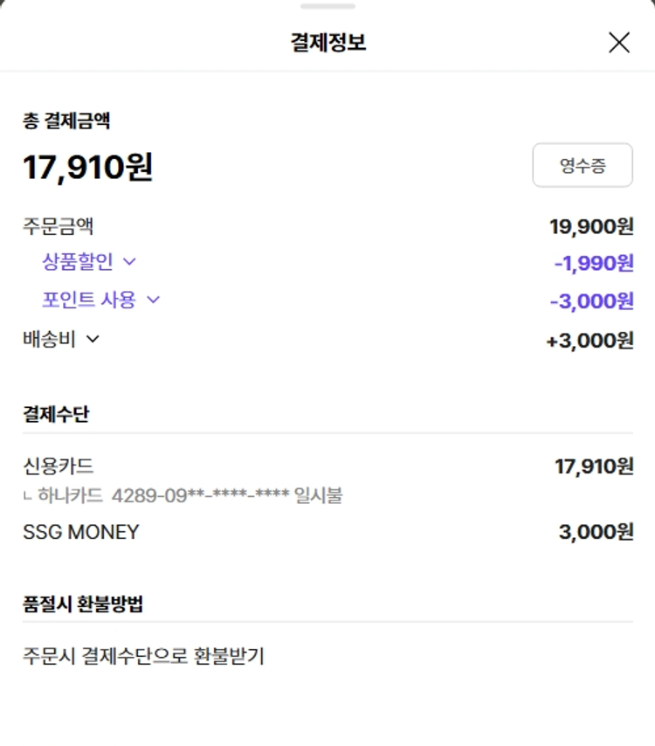Screen dimensions: 655x746
Task: Click the 주문시 결제수단으로 환불받기 text
Action: [143, 655]
